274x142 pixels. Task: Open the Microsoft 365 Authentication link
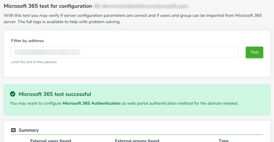click(92, 103)
